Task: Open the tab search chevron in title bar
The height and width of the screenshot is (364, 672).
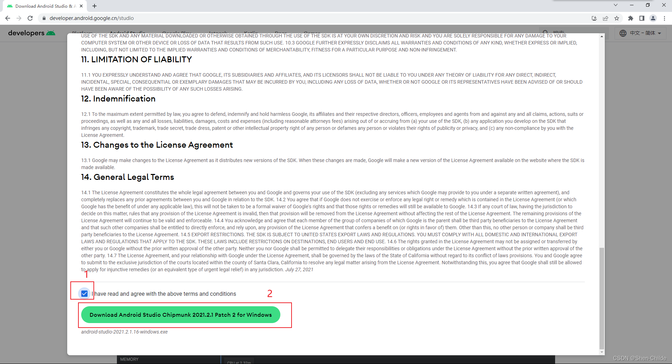Action: click(x=616, y=5)
